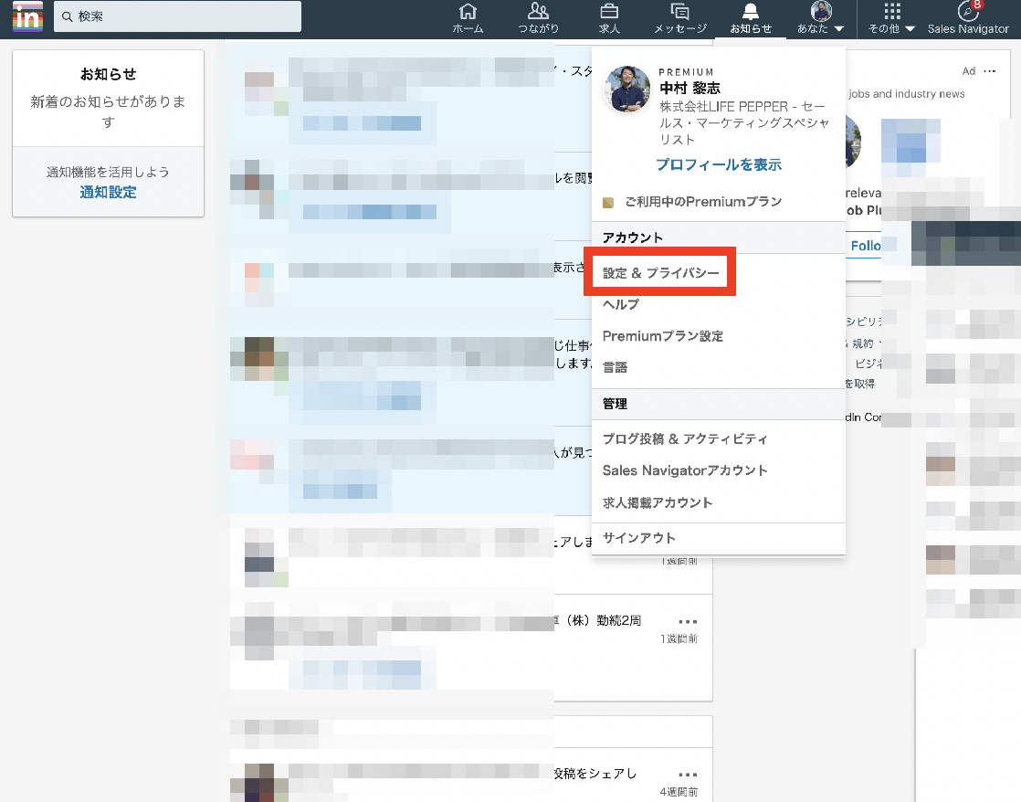Click the three-dot menu beside Ad label
Screen dimensions: 1021x802
pos(990,71)
